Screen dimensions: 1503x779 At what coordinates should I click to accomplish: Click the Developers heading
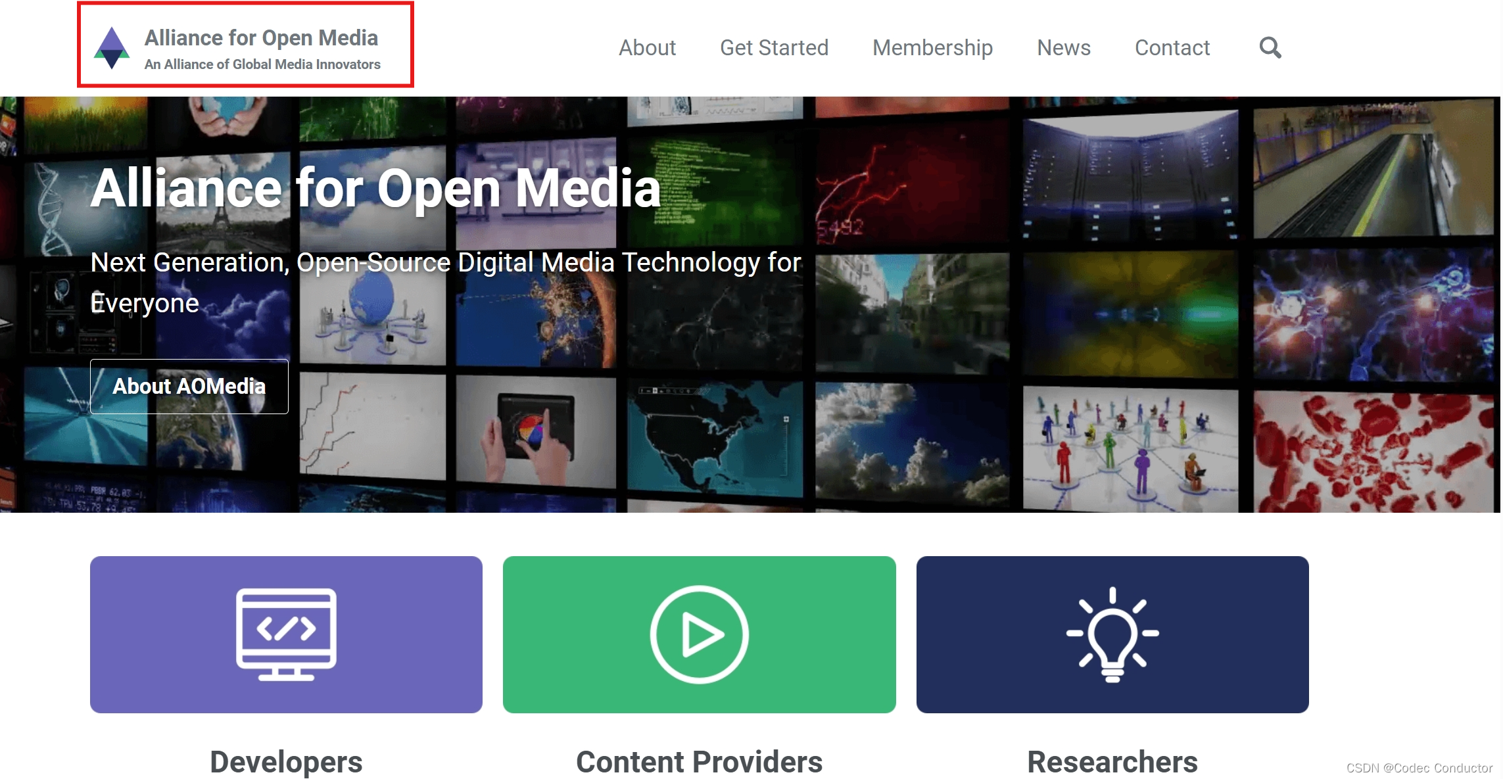(x=286, y=761)
